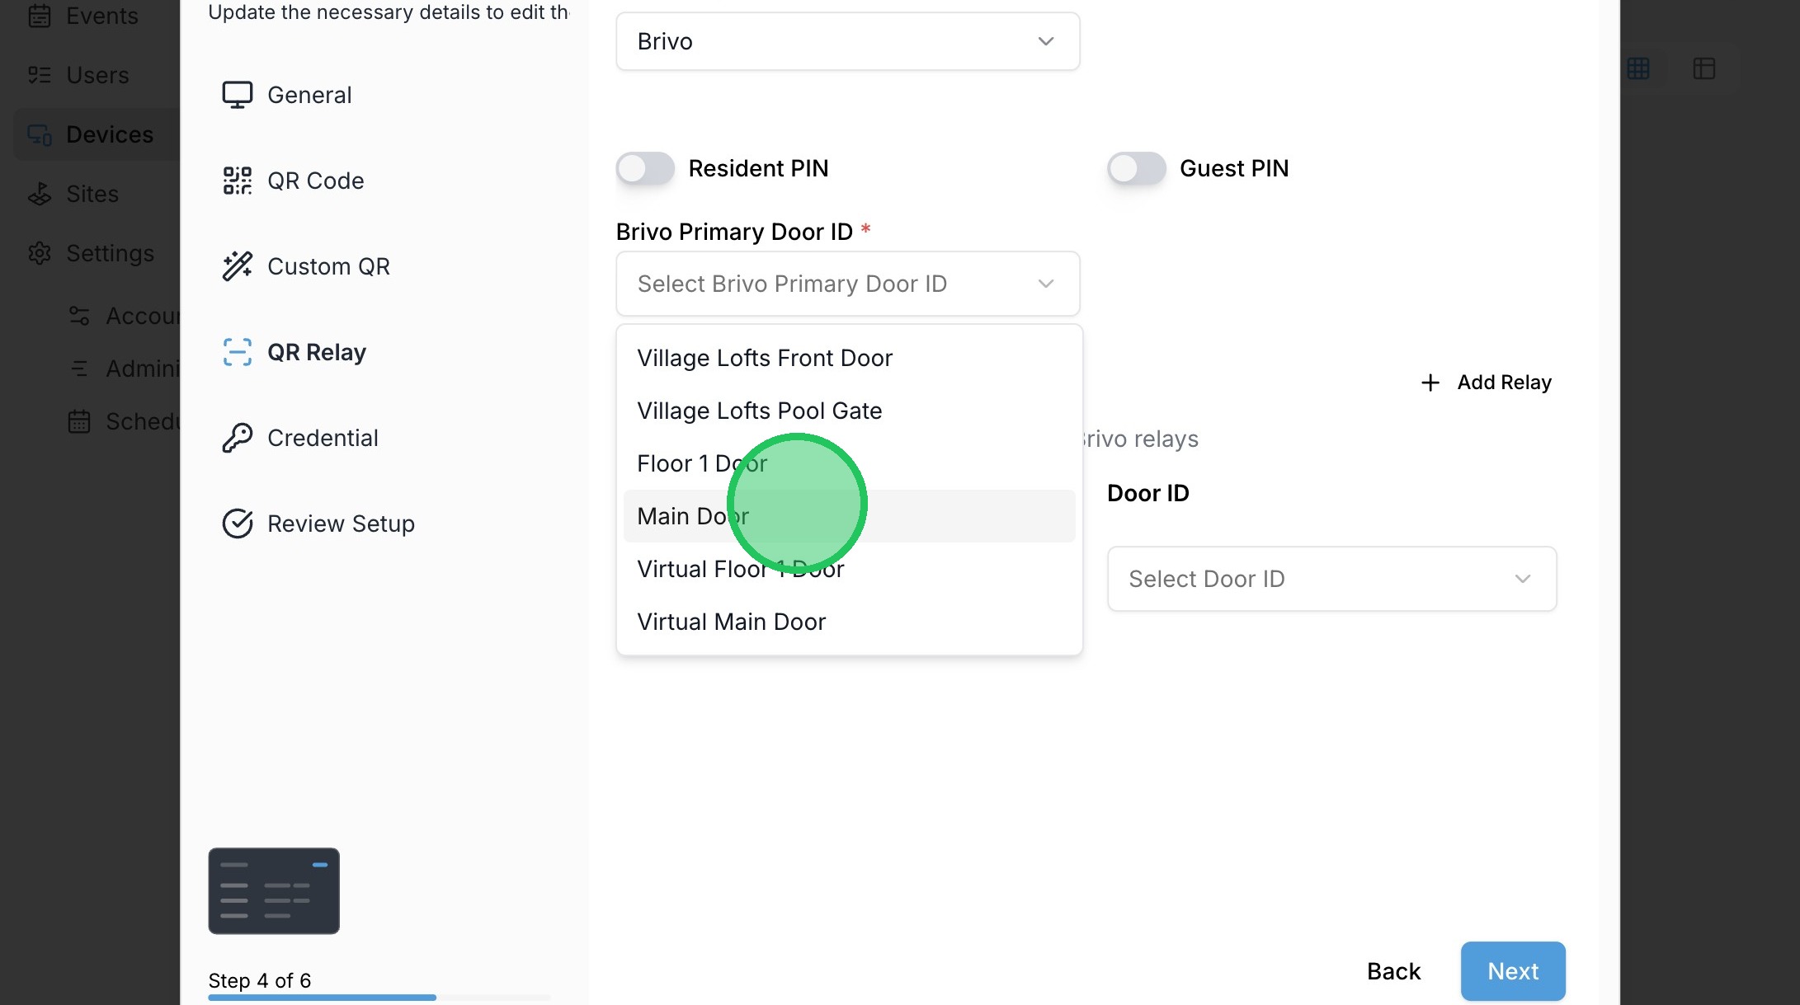This screenshot has width=1800, height=1005.
Task: Enable the Resident PIN toggle
Action: (645, 168)
